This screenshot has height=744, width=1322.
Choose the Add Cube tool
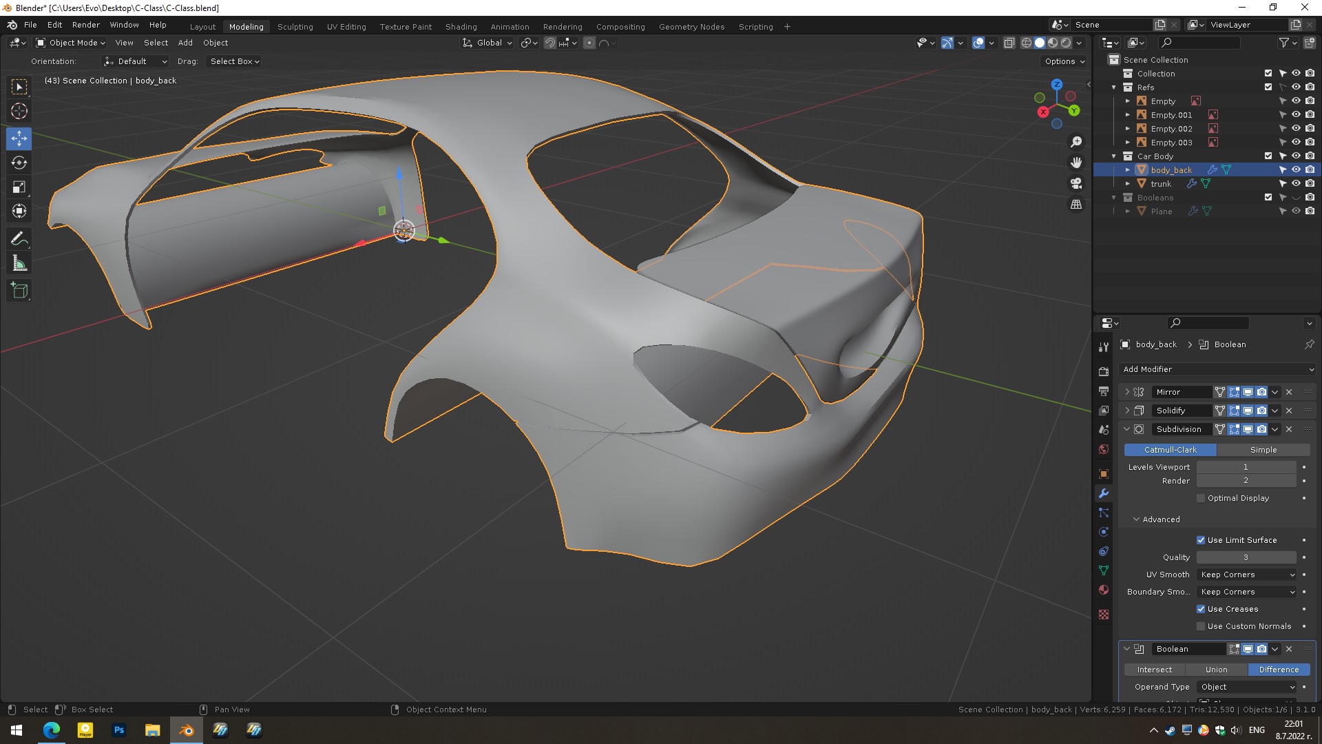tap(19, 291)
